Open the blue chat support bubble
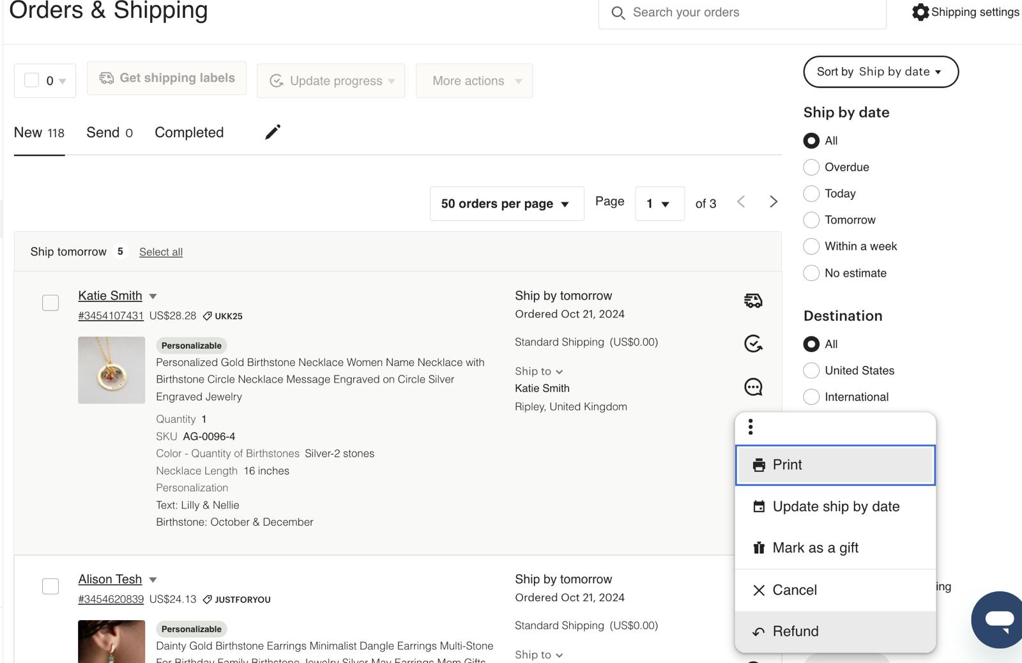 (998, 619)
